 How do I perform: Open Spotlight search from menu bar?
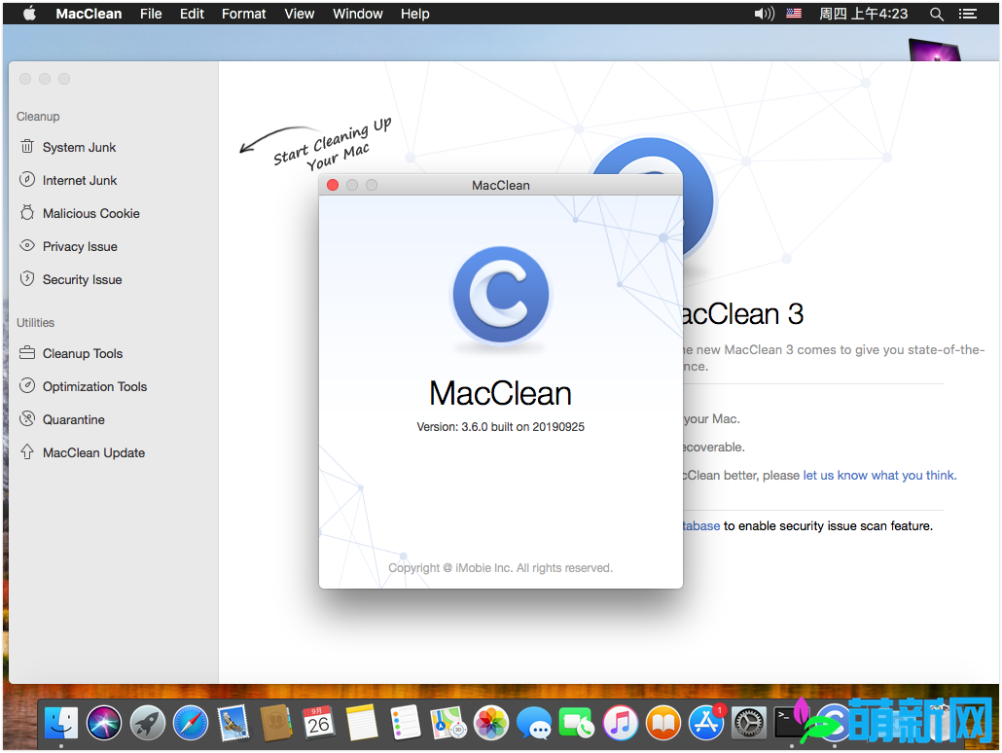click(x=936, y=14)
